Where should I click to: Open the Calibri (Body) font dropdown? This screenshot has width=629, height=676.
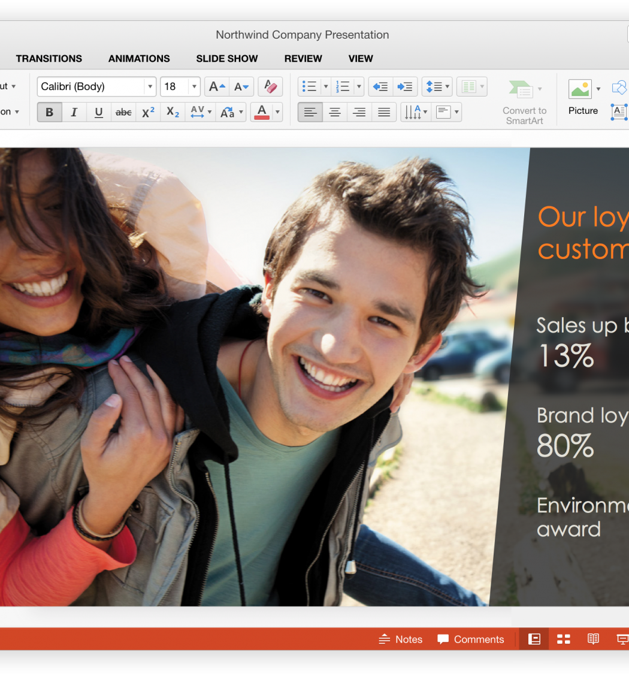pos(150,87)
